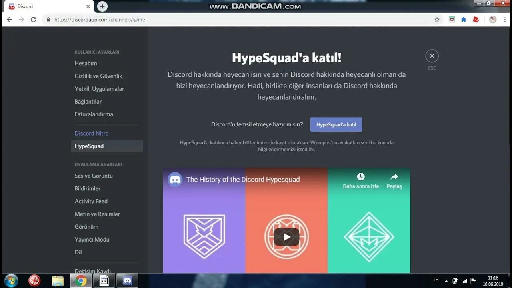The width and height of the screenshot is (512, 288).
Task: Click the Discord logo avatar in video header
Action: pyautogui.click(x=175, y=180)
